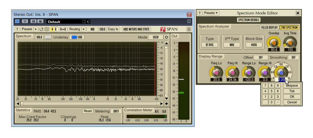Click the Cubase sidechain routing toolbar icon

pyautogui.click(x=25, y=21)
